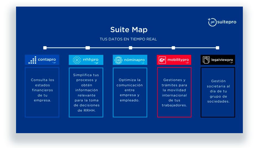Open the contapro header button
The width and height of the screenshot is (260, 148).
pos(42,60)
